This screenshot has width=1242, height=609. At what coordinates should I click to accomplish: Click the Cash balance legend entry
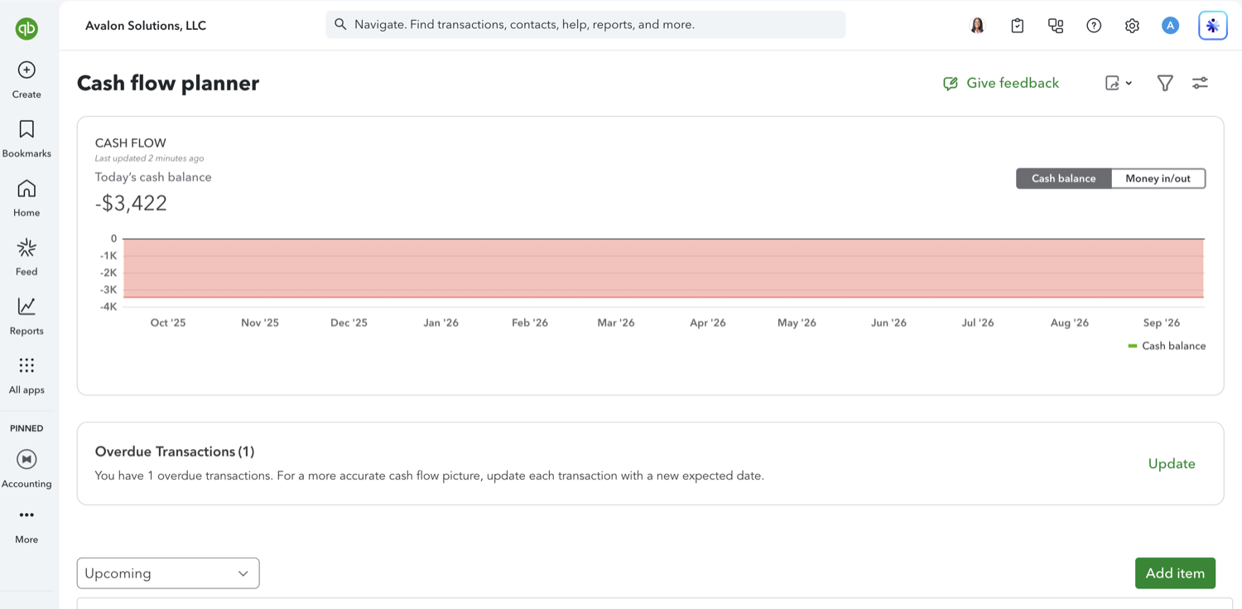point(1167,346)
